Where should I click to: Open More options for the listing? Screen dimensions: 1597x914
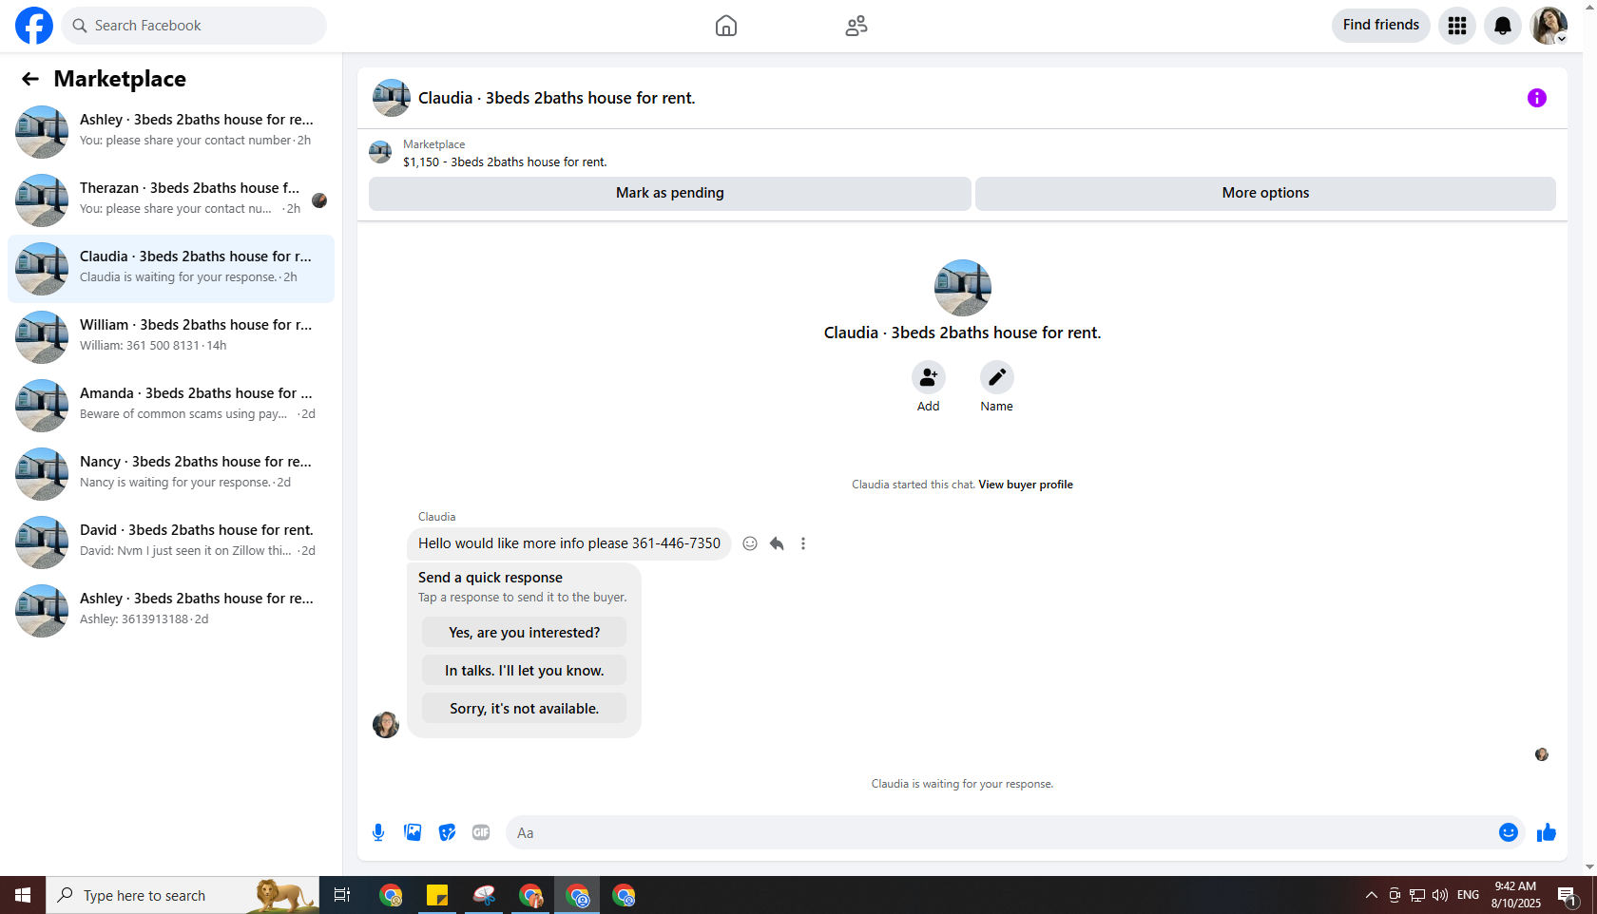[x=1265, y=193]
